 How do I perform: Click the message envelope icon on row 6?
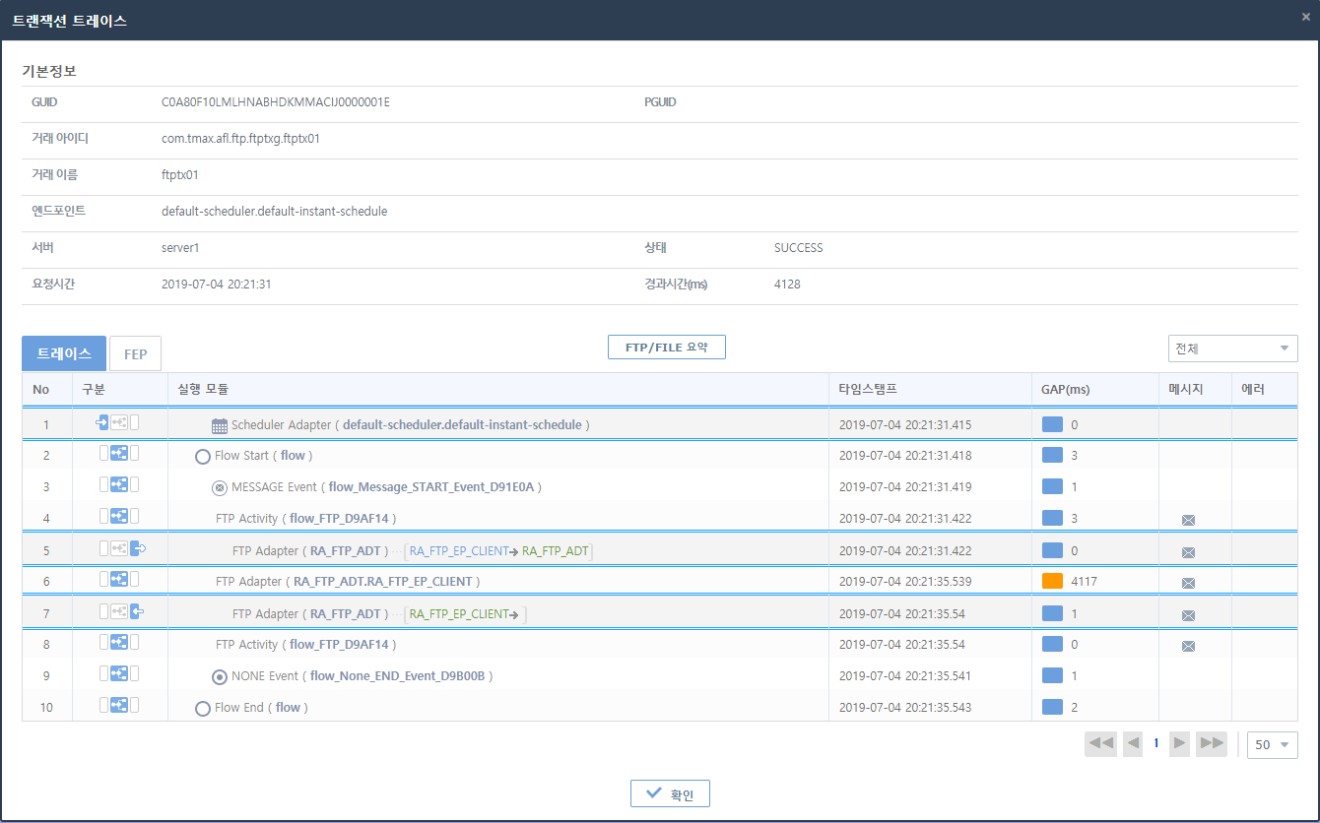pos(1188,583)
